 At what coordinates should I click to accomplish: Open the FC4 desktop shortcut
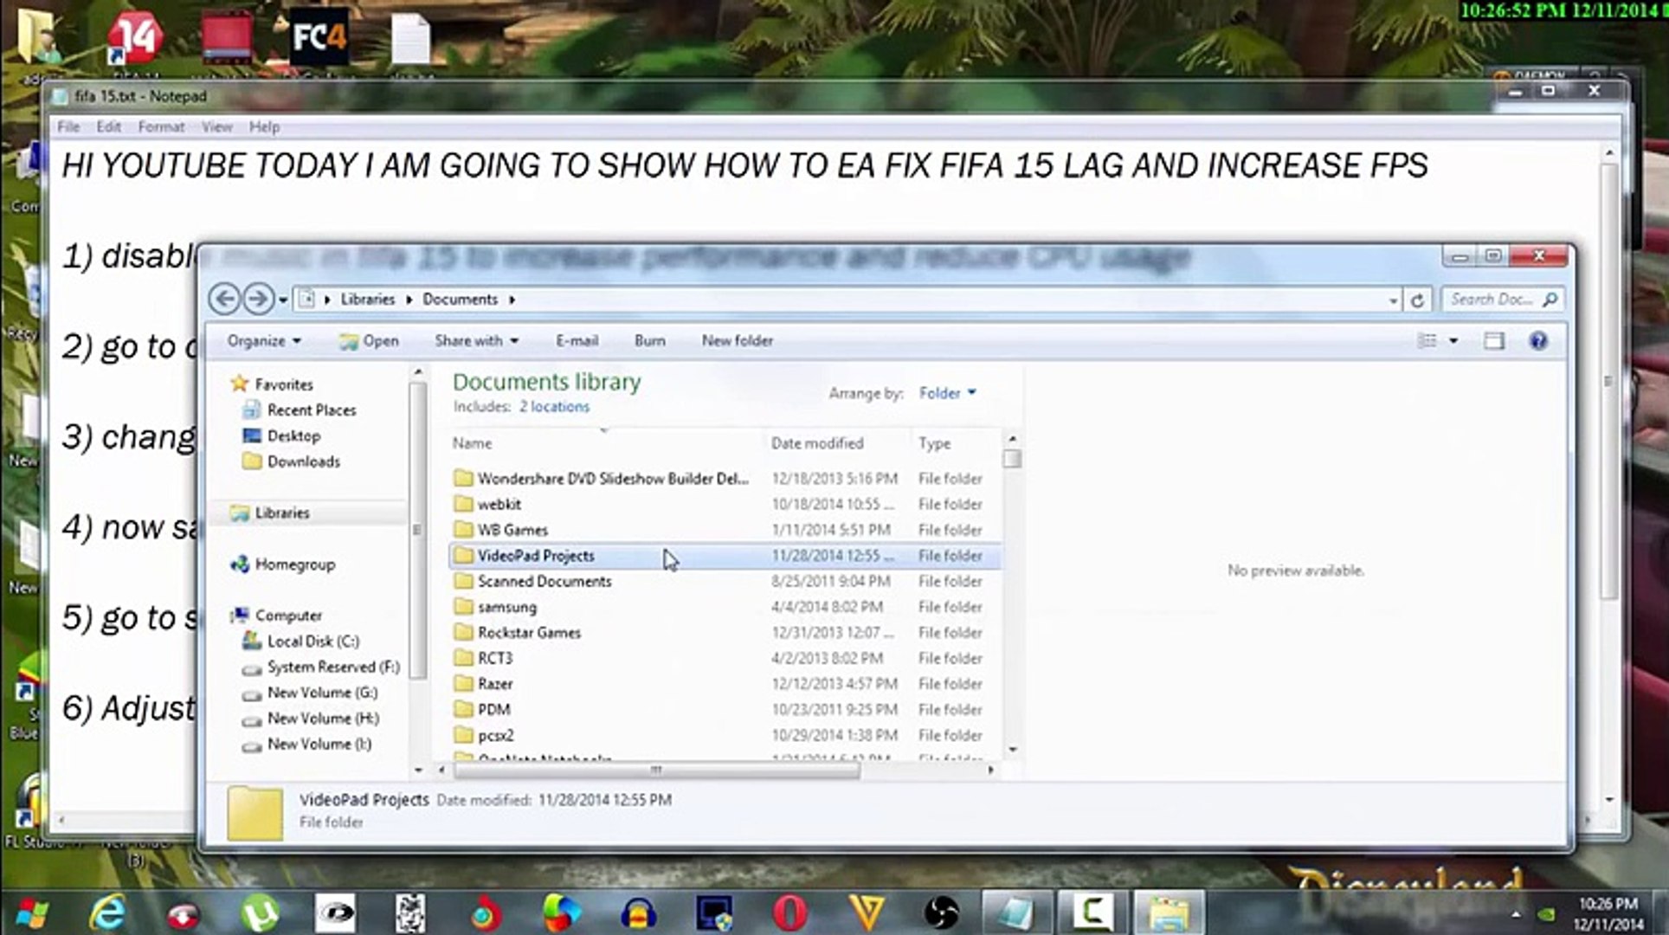[319, 37]
